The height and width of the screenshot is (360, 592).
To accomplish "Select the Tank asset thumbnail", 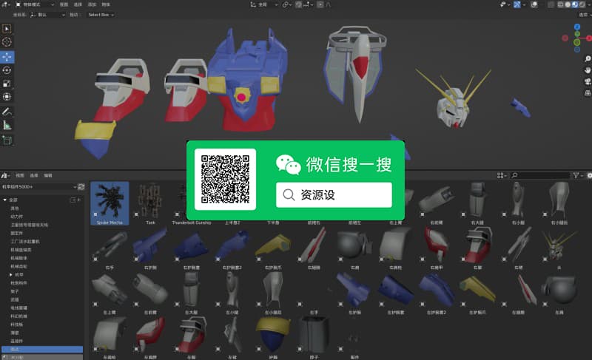I will pos(150,203).
